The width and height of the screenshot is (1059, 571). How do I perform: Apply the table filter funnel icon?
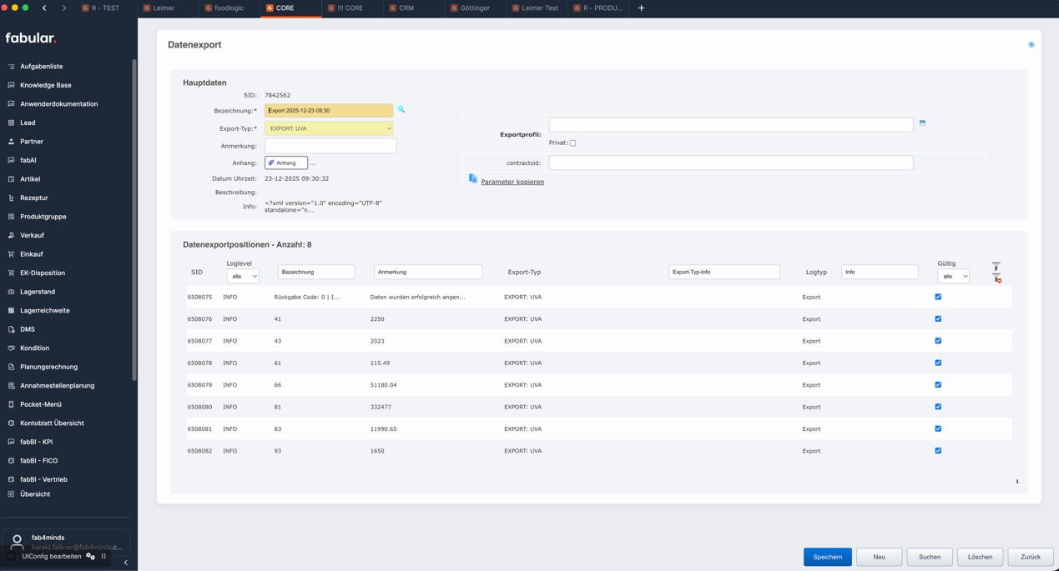click(x=996, y=267)
